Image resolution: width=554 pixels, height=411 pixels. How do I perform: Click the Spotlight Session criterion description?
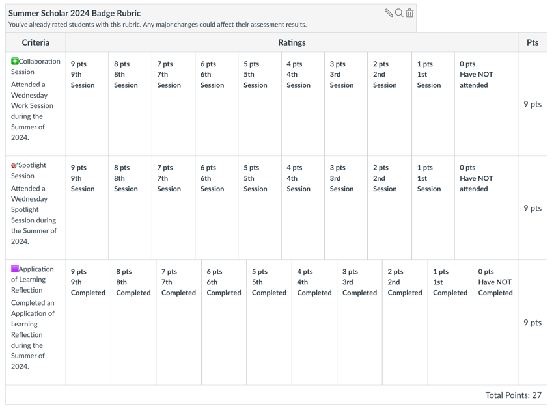click(34, 208)
